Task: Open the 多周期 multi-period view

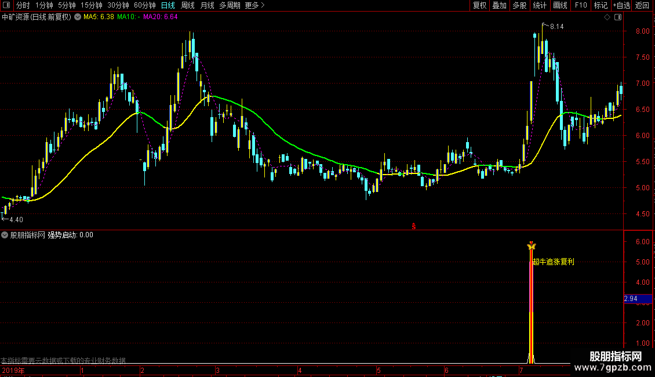Action: tap(230, 5)
